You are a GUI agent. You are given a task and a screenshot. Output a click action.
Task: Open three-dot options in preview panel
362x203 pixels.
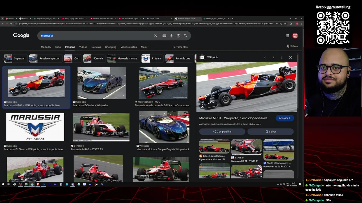(282, 57)
